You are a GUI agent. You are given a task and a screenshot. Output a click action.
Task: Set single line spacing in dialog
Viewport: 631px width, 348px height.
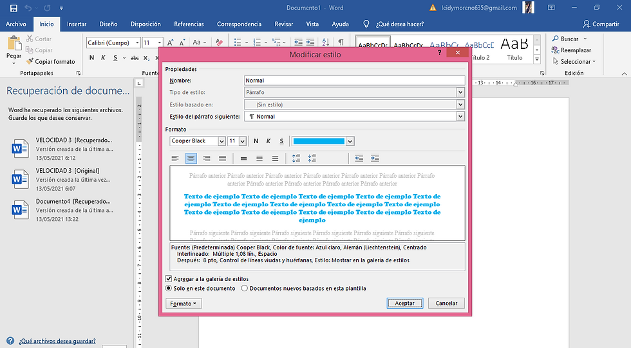click(243, 159)
